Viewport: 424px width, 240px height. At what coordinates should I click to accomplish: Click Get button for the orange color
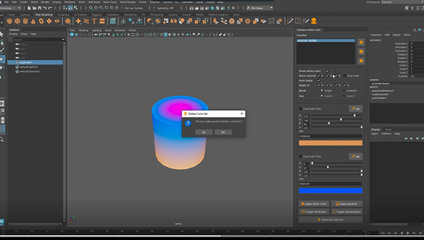point(355,109)
